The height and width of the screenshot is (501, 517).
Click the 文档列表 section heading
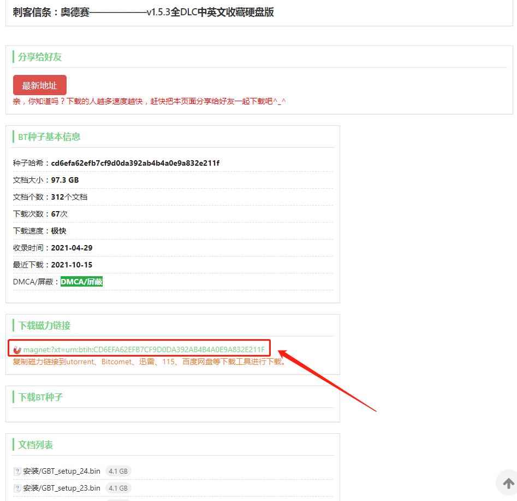click(35, 445)
